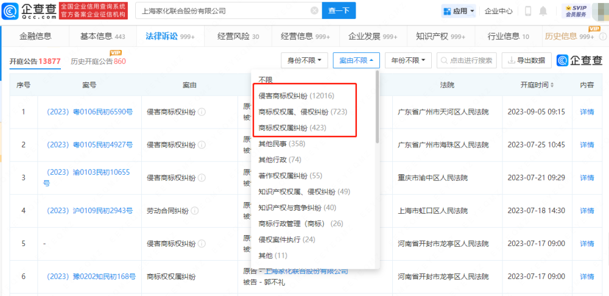Open the mobile phone icon in header
Image resolution: width=609 pixels, height=296 pixels.
(x=528, y=11)
